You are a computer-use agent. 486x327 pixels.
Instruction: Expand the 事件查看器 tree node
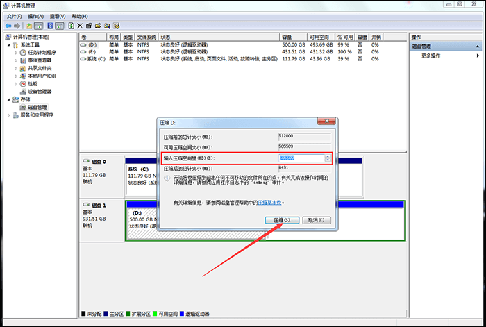17,61
